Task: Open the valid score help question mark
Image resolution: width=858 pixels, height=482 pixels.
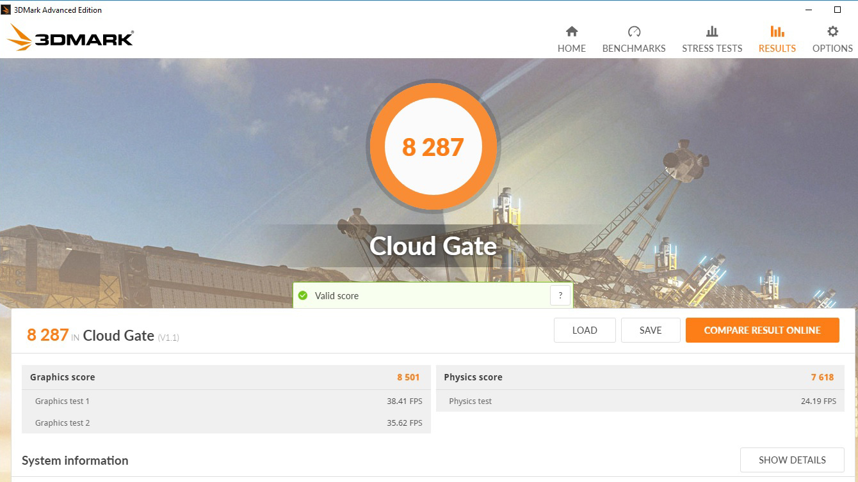Action: (560, 295)
